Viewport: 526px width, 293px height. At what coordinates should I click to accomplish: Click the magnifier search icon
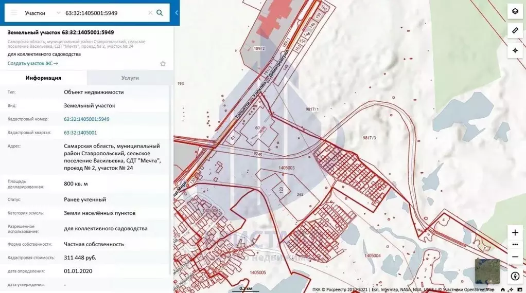click(x=160, y=13)
